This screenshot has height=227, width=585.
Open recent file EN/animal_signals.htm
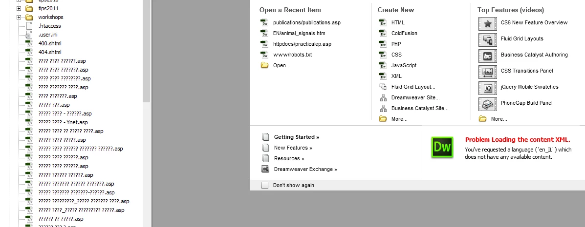click(299, 33)
